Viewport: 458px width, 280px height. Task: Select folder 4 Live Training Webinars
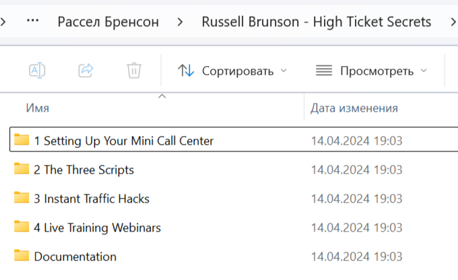tap(97, 228)
